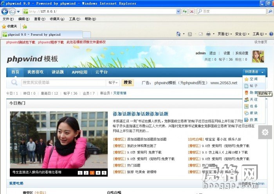274x194 pixels.
Task: Click the 退出 logout link
Action: point(213,53)
